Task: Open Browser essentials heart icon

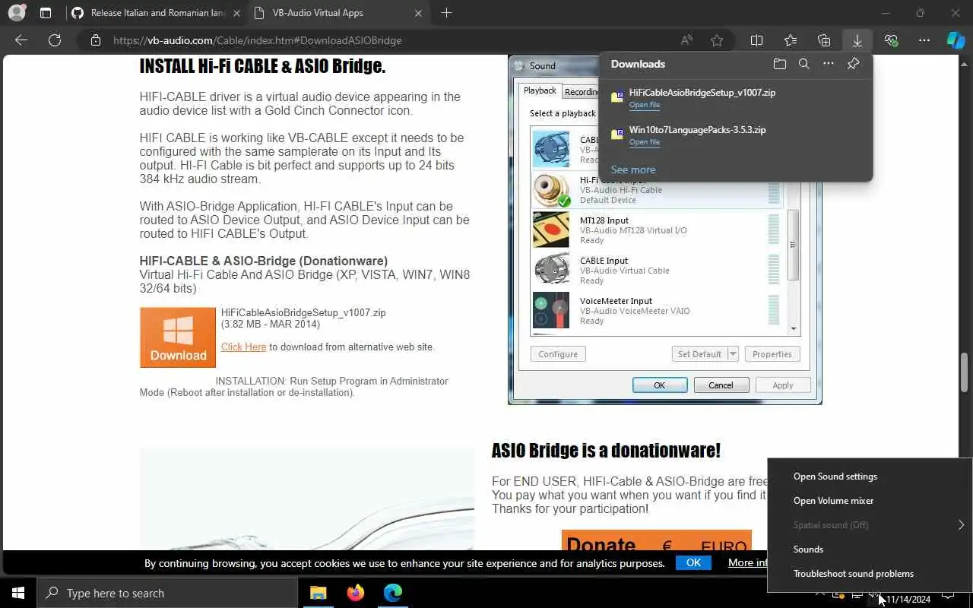Action: pos(891,40)
